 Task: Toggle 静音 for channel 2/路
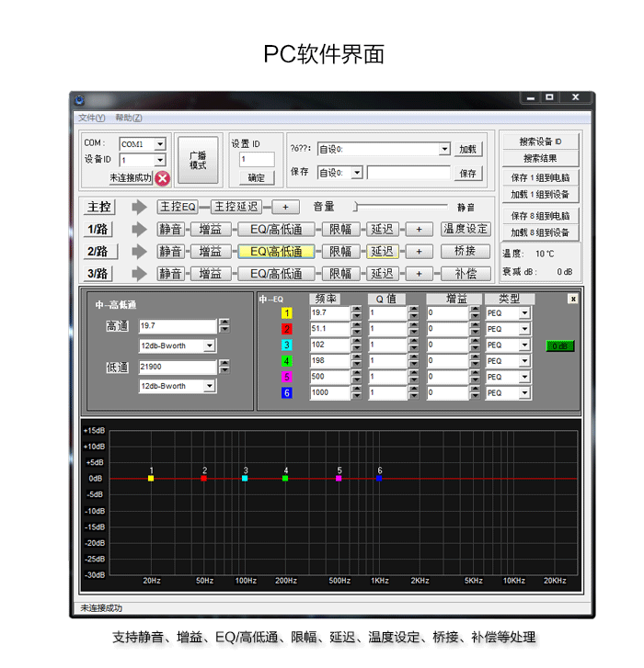pos(170,252)
